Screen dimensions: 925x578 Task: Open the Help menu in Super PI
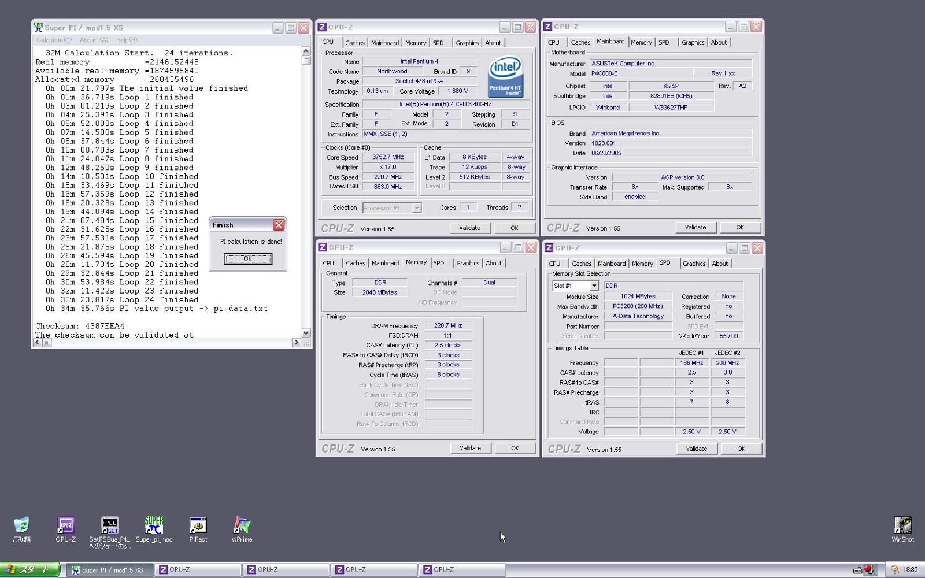click(x=127, y=40)
